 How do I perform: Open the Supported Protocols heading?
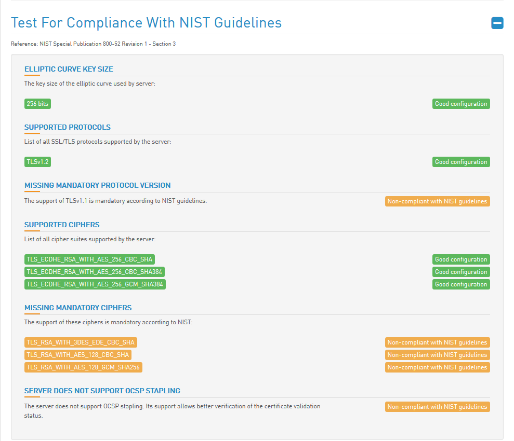click(x=67, y=127)
